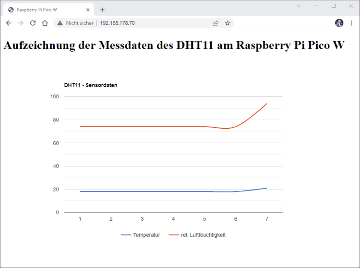Reload the page with refresh icon
Viewport: 360px width, 268px height.
tap(33, 23)
